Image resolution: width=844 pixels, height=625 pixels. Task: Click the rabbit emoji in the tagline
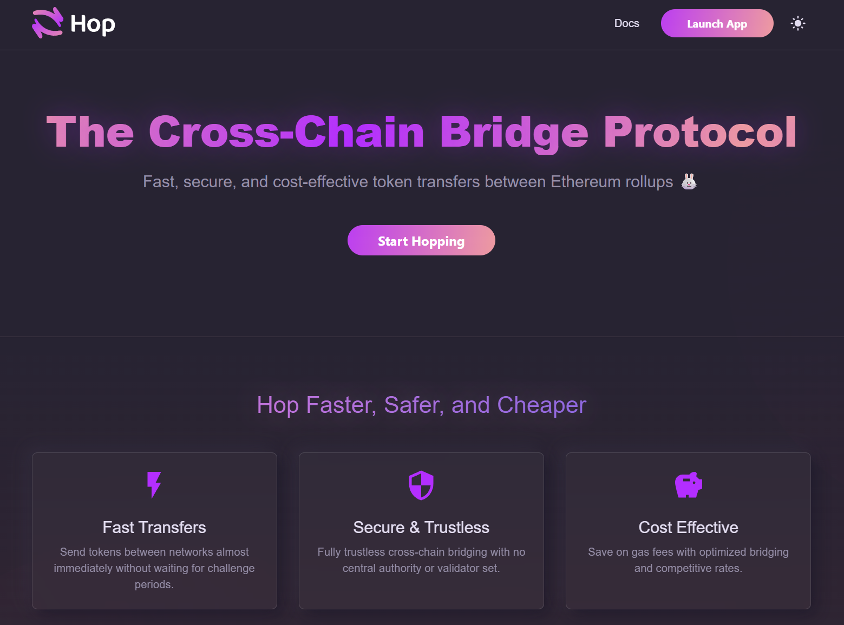(x=689, y=181)
